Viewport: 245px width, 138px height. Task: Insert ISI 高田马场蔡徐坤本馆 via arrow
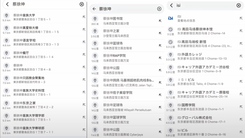[241, 31]
